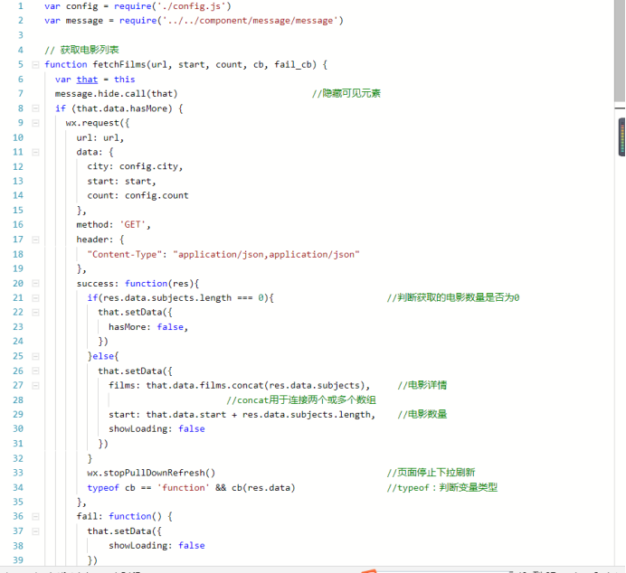Screen dimensions: 626x573
Task: Collapse the setData fold at line 37
Action: coord(35,531)
